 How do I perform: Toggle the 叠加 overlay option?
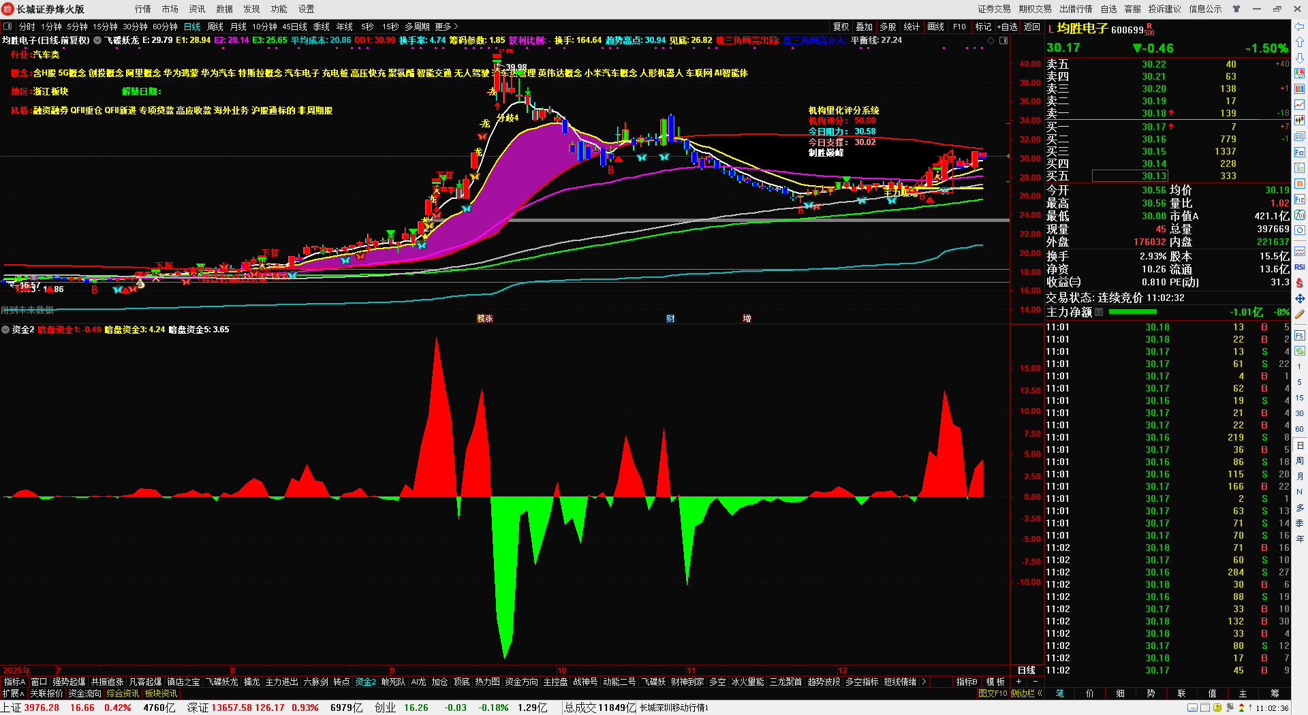865,27
